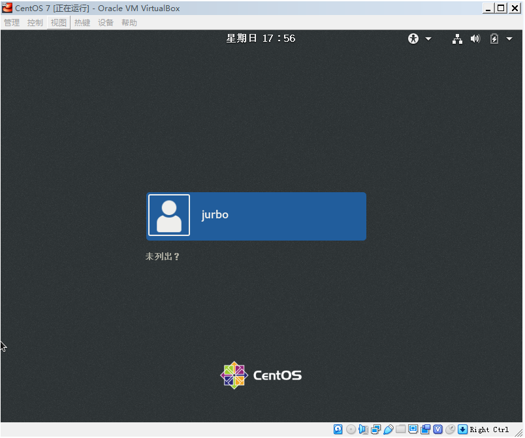Screen dimensions: 525x438
Task: Click the VirtualBox features icon in the status bar
Action: 438,430
